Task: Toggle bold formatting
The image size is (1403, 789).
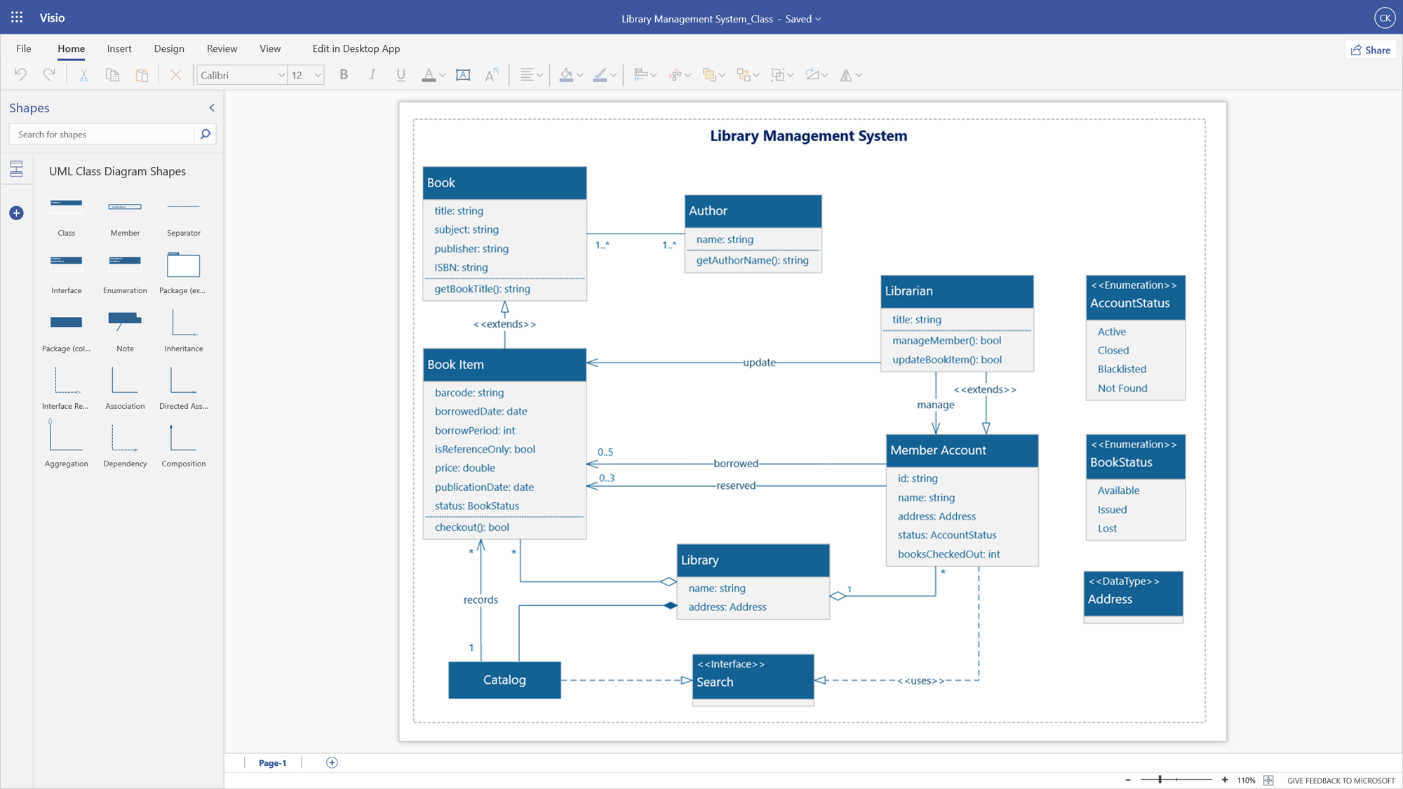Action: tap(343, 74)
